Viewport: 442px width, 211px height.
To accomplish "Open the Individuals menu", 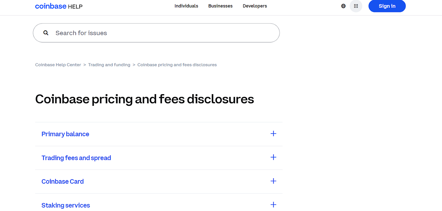I will (186, 6).
